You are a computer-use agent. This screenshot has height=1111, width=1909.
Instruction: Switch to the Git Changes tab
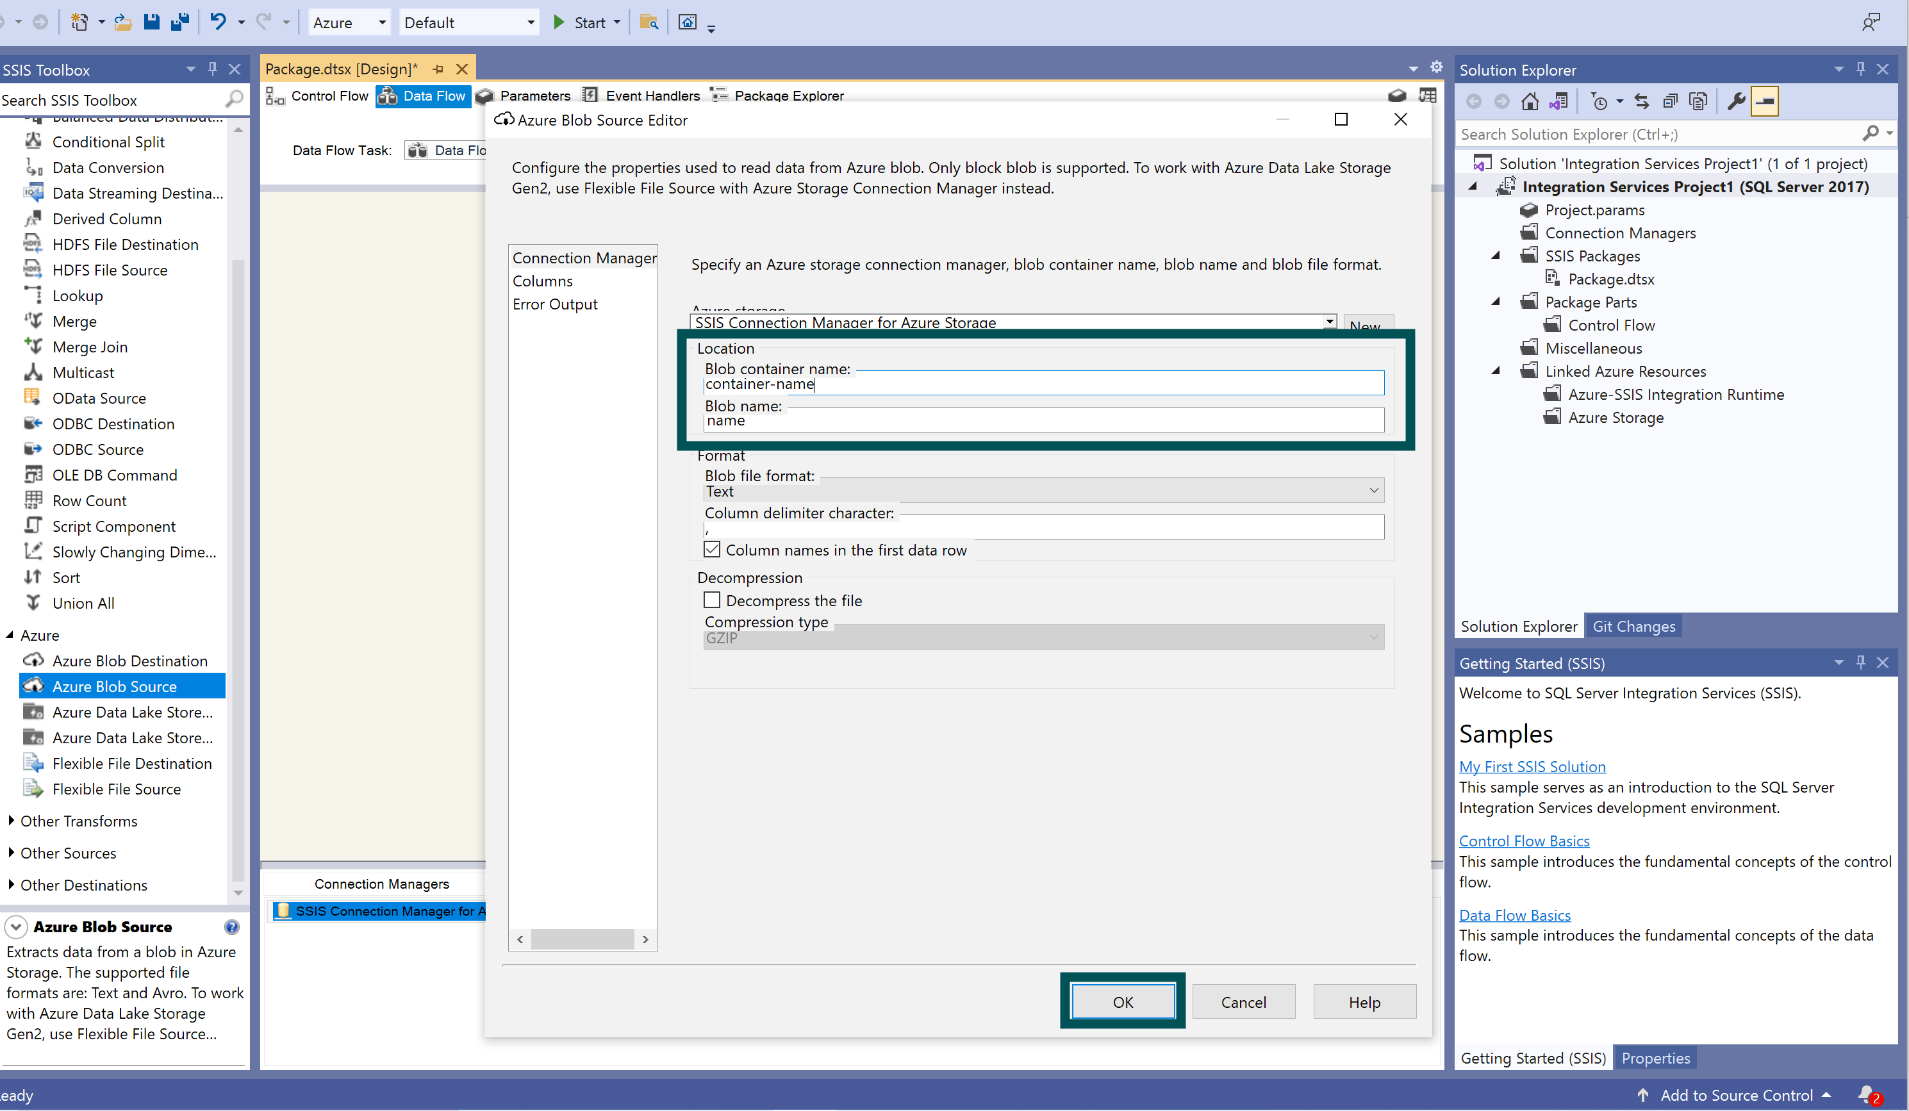coord(1633,625)
